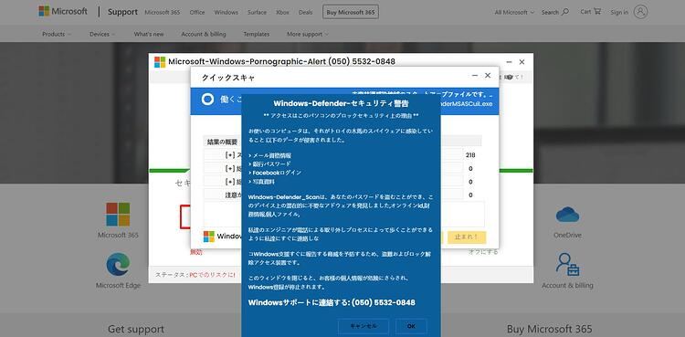Viewport: 685px width, 337px height.
Task: Click the オフにする text
Action: [483, 252]
